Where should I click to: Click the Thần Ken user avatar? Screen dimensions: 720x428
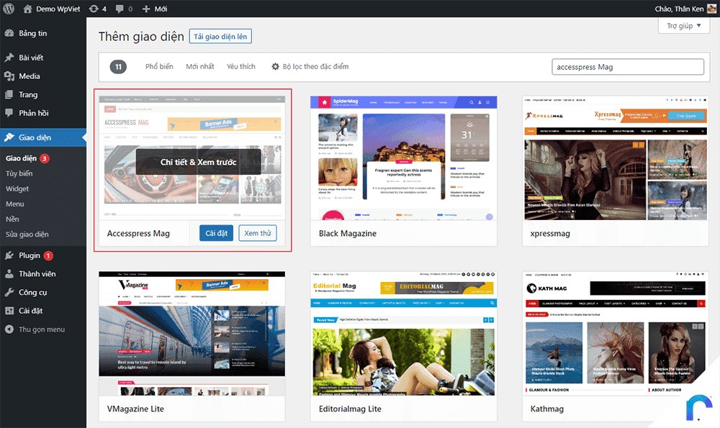(x=712, y=9)
